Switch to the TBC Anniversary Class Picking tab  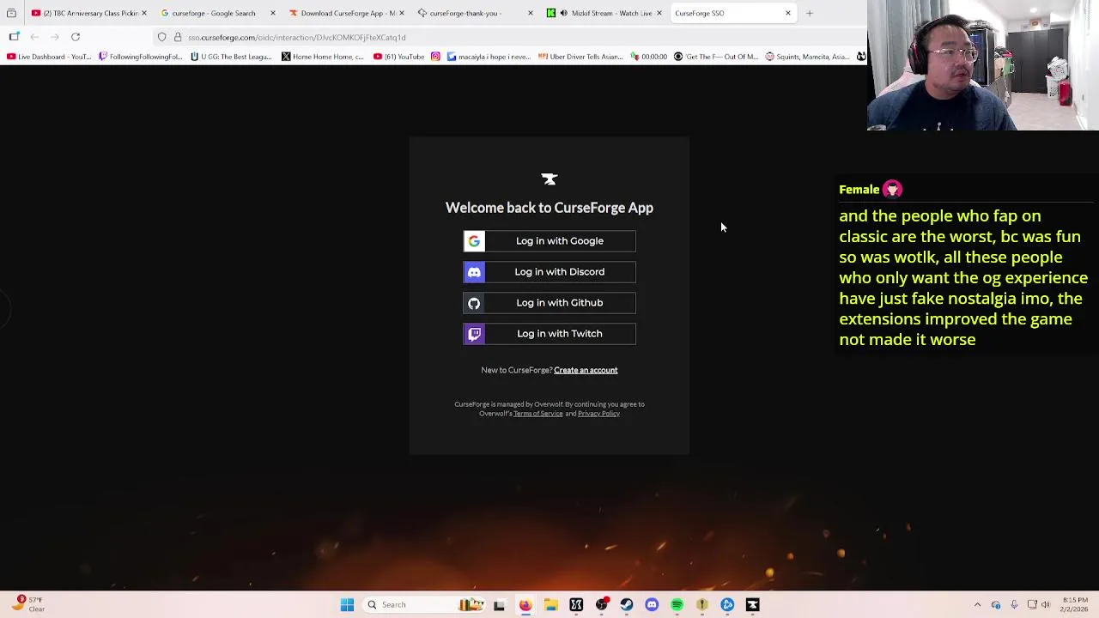pos(88,13)
